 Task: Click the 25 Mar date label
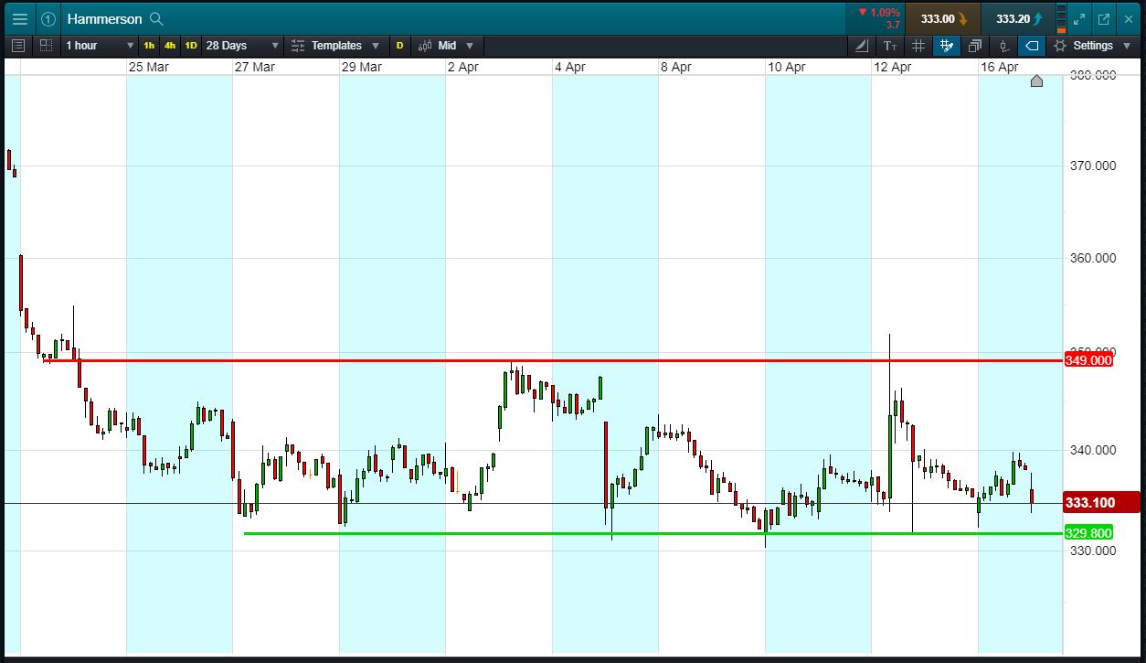click(x=148, y=67)
